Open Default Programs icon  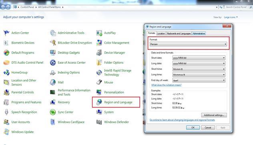pyautogui.click(x=6, y=53)
